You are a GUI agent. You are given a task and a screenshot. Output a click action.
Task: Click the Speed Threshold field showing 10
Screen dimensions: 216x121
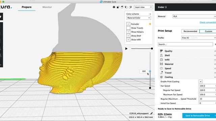(x=207, y=99)
